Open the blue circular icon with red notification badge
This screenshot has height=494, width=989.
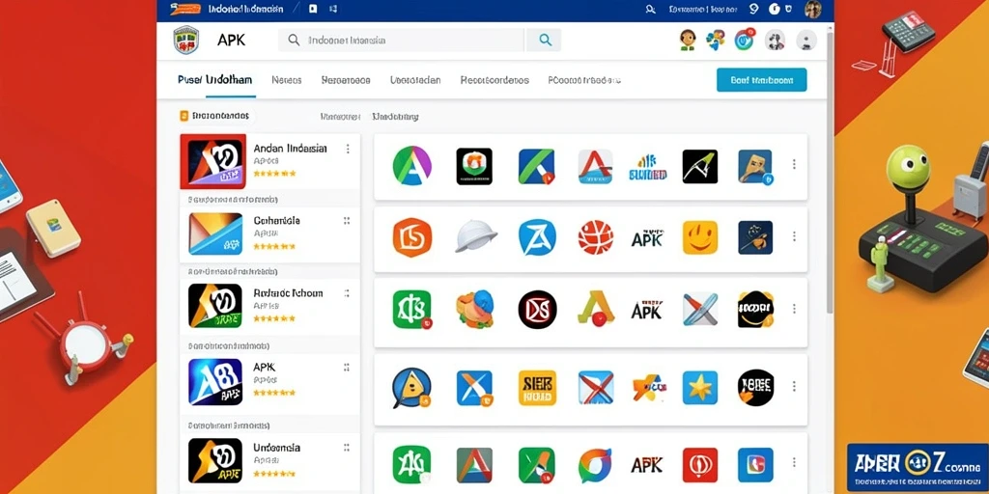click(x=745, y=40)
